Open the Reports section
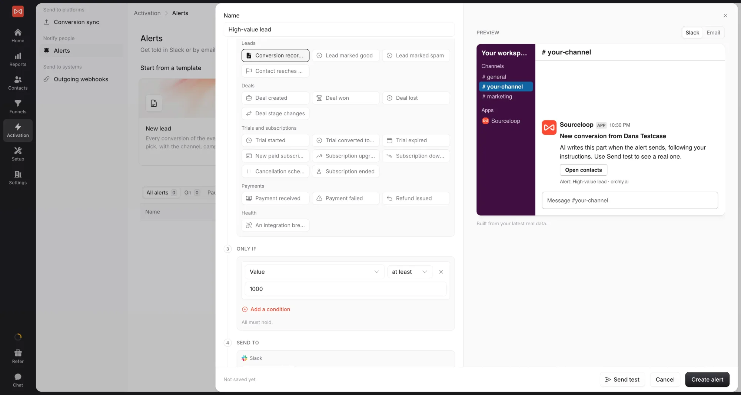The image size is (741, 395). pos(18,59)
